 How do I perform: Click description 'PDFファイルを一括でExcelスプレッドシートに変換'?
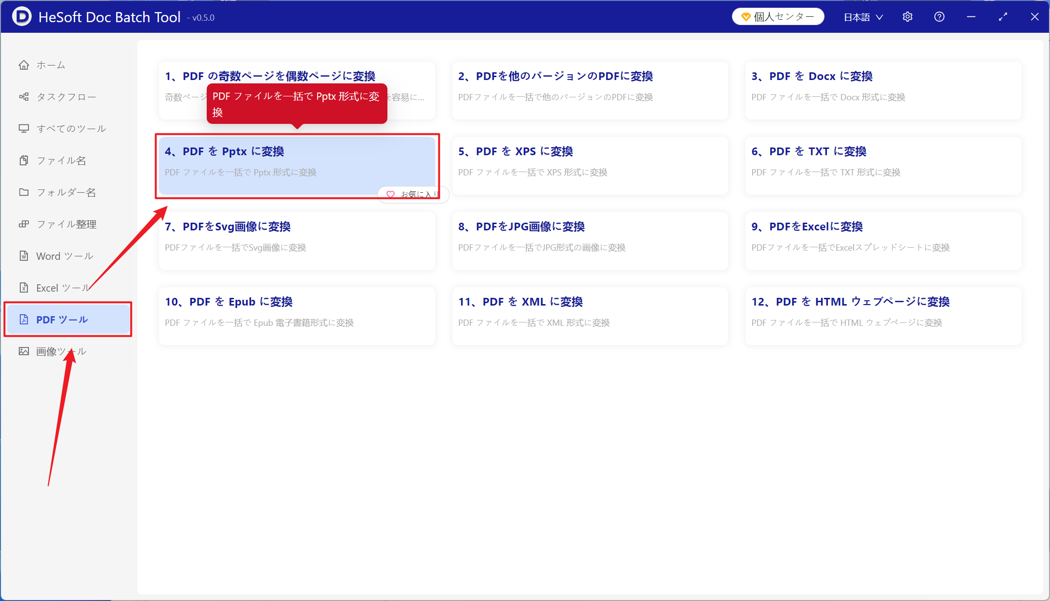tap(850, 247)
